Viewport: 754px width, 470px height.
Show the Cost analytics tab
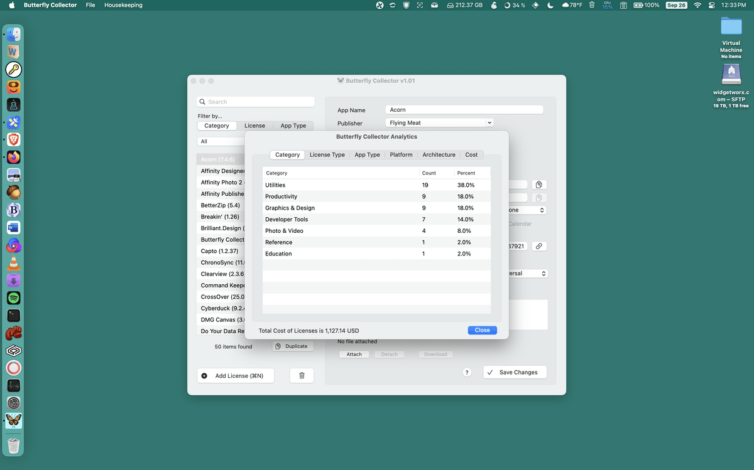click(471, 154)
